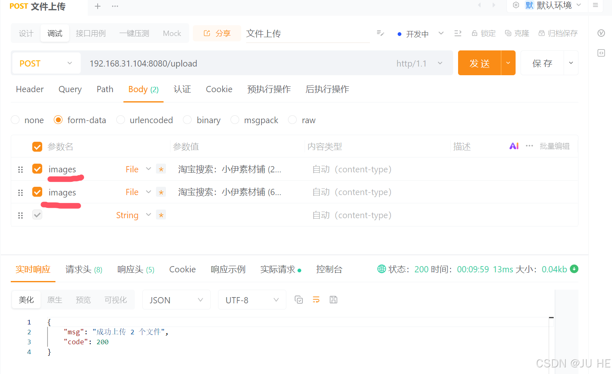The width and height of the screenshot is (612, 374).
Task: Select the raw body radio button
Action: pyautogui.click(x=293, y=120)
